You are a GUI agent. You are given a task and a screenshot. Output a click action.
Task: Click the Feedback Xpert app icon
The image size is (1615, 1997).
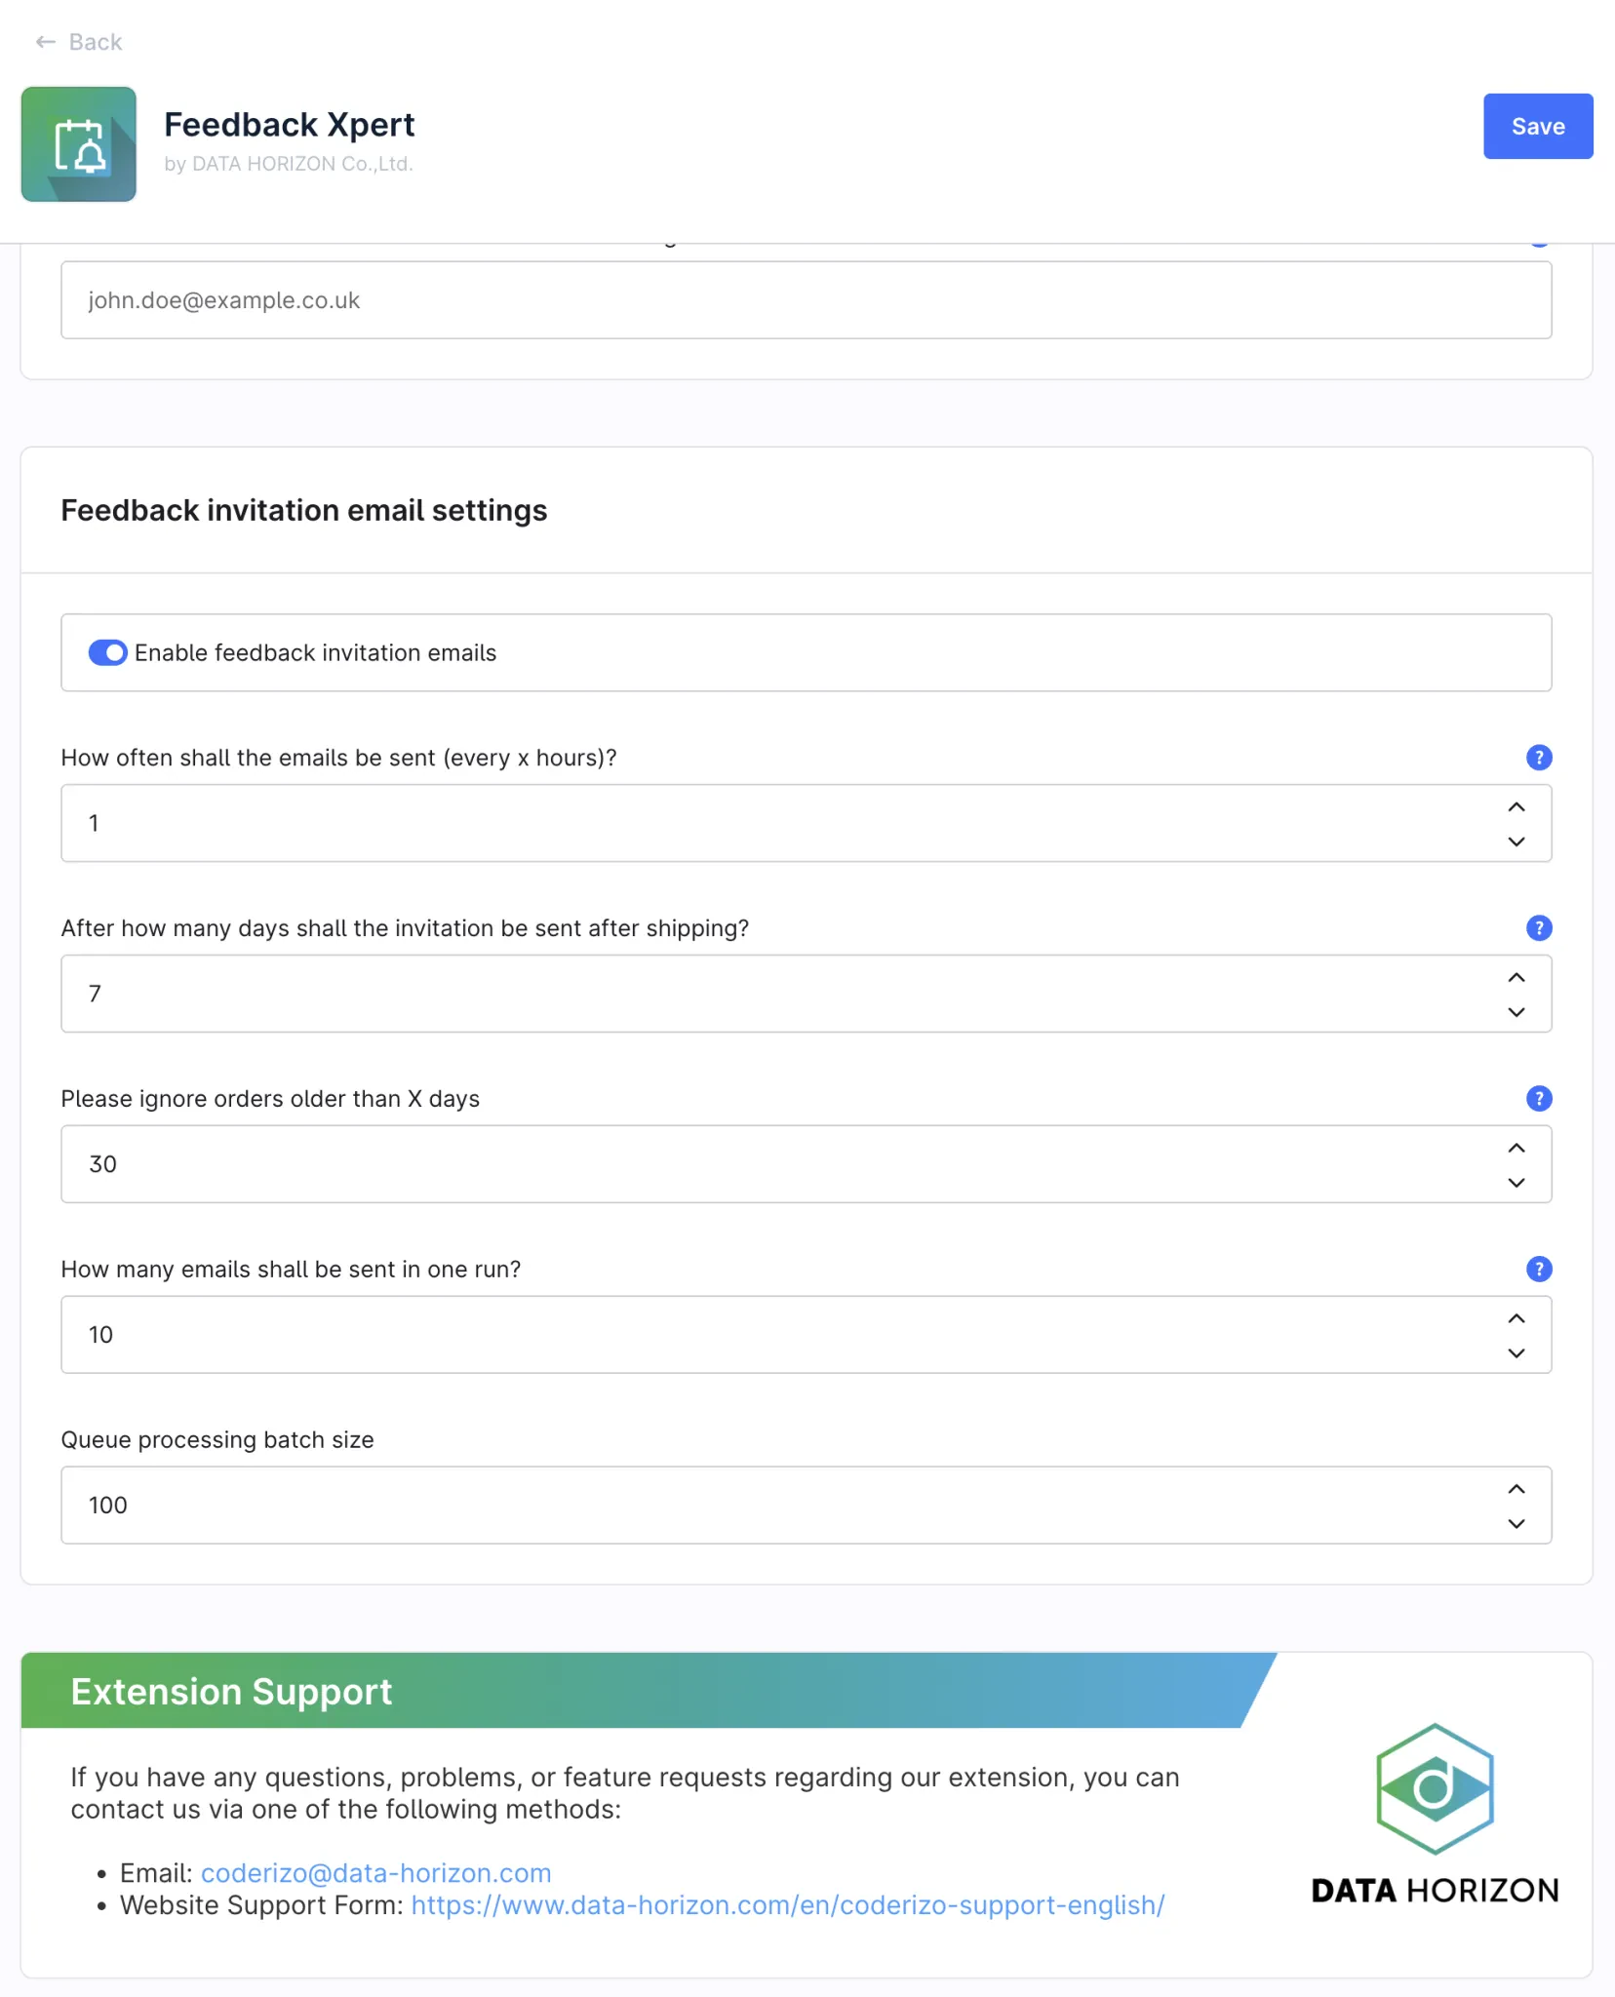pyautogui.click(x=79, y=144)
